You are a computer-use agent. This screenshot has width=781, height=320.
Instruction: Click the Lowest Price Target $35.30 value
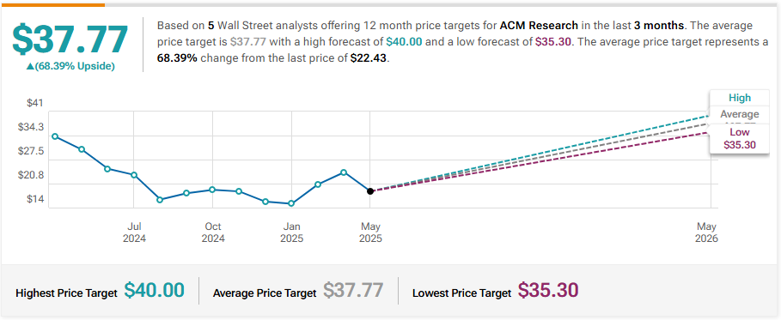tap(548, 290)
